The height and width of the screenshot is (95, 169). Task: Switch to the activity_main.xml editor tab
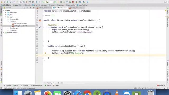(x=44, y=8)
